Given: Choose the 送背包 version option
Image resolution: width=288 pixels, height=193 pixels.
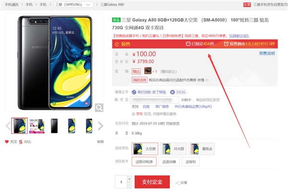Looking at the screenshot, I should pos(191,162).
